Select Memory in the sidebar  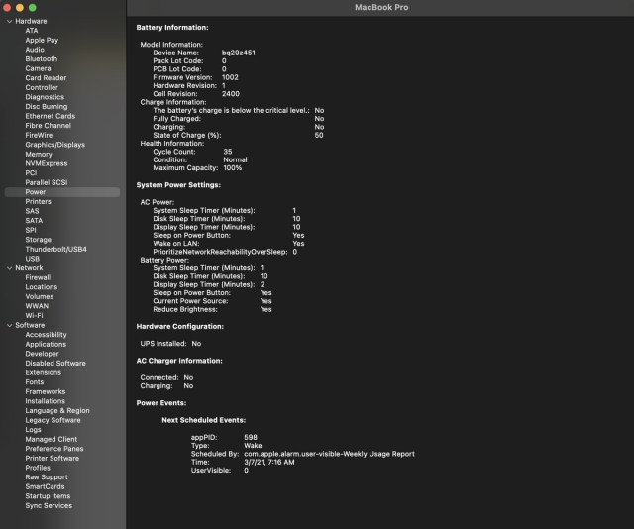[39, 155]
